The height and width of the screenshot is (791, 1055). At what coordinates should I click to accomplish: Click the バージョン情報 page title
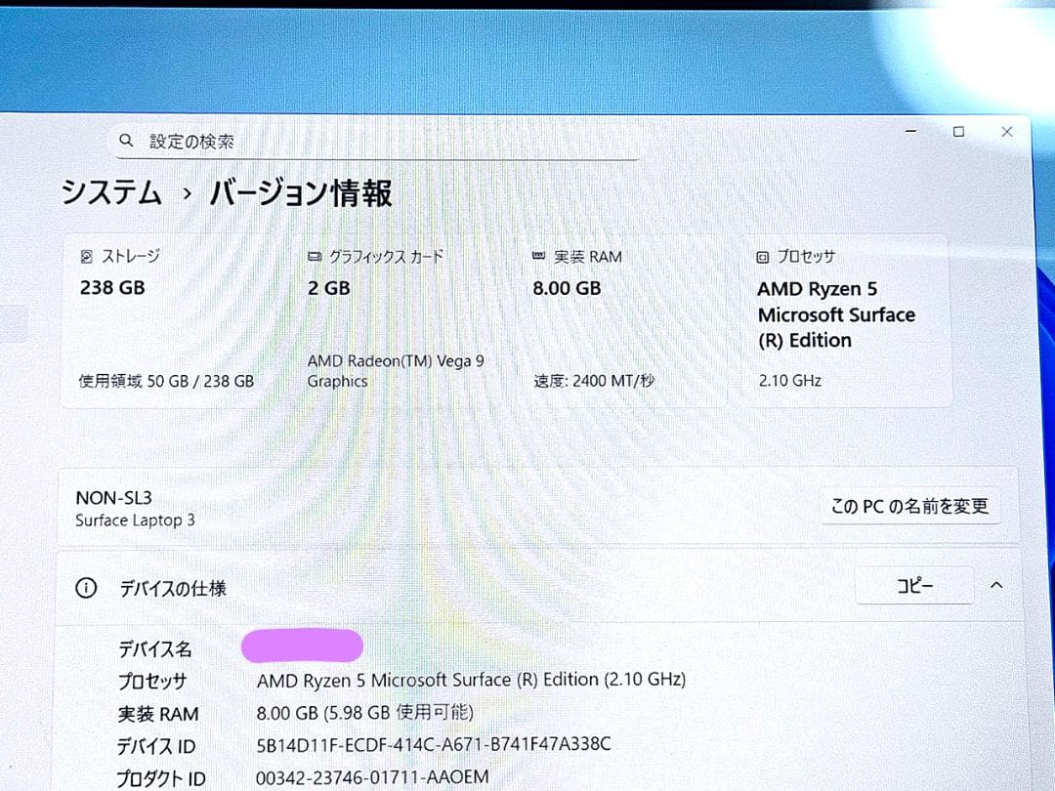click(x=301, y=193)
